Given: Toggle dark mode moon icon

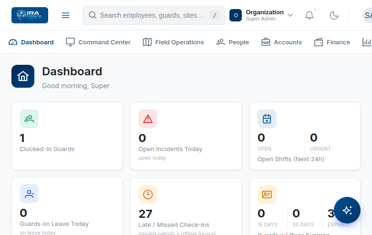Looking at the screenshot, I should 334,15.
